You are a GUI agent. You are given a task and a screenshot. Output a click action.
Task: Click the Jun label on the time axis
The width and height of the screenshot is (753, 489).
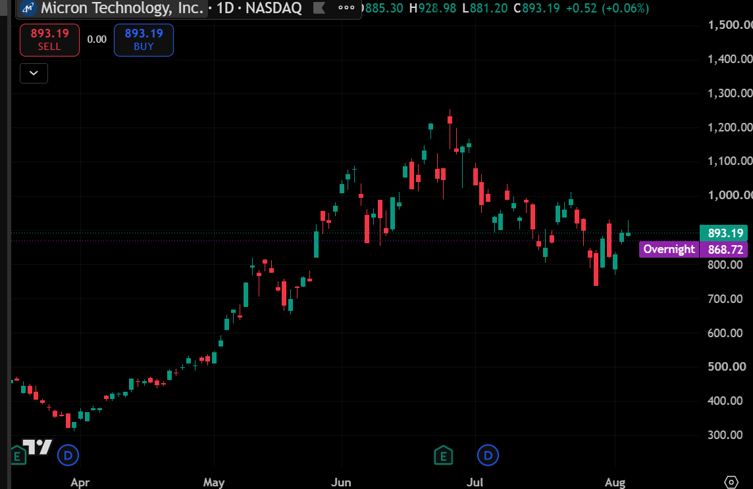click(x=341, y=482)
